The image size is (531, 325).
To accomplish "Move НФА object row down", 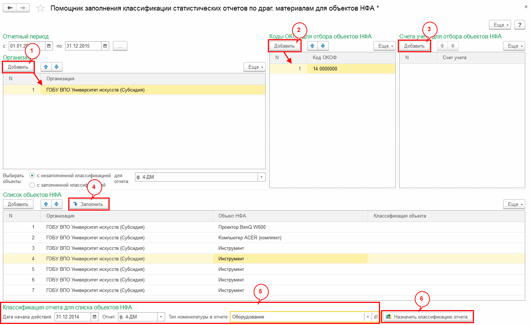I will coord(56,204).
